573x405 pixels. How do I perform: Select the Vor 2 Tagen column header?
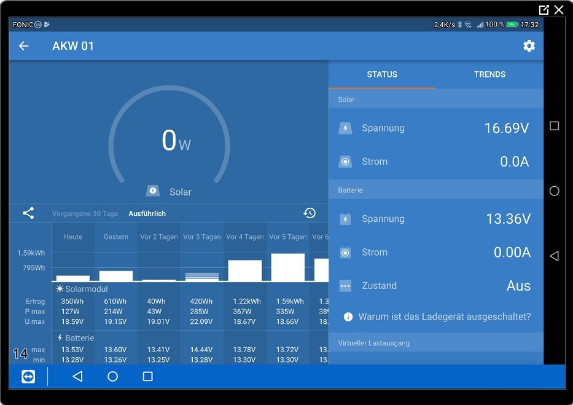tap(159, 237)
